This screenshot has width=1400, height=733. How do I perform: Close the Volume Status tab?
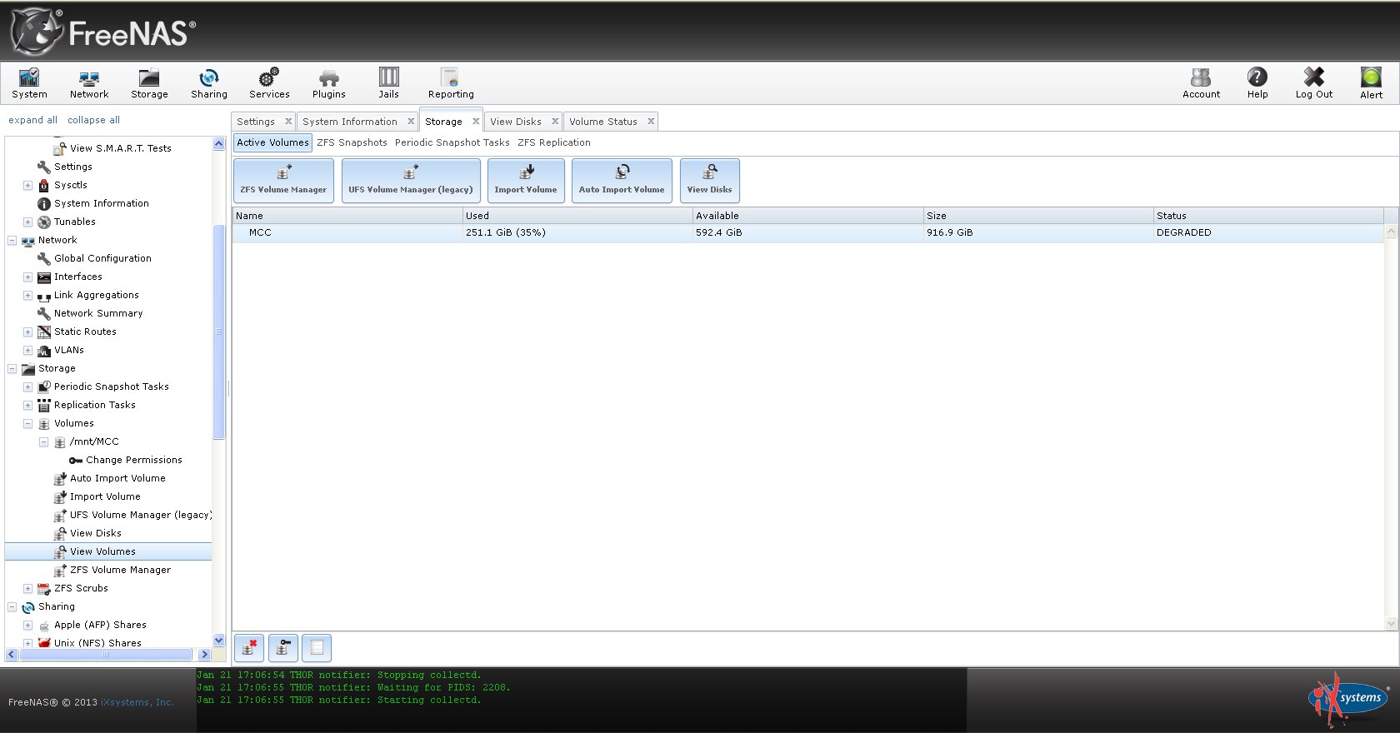651,122
